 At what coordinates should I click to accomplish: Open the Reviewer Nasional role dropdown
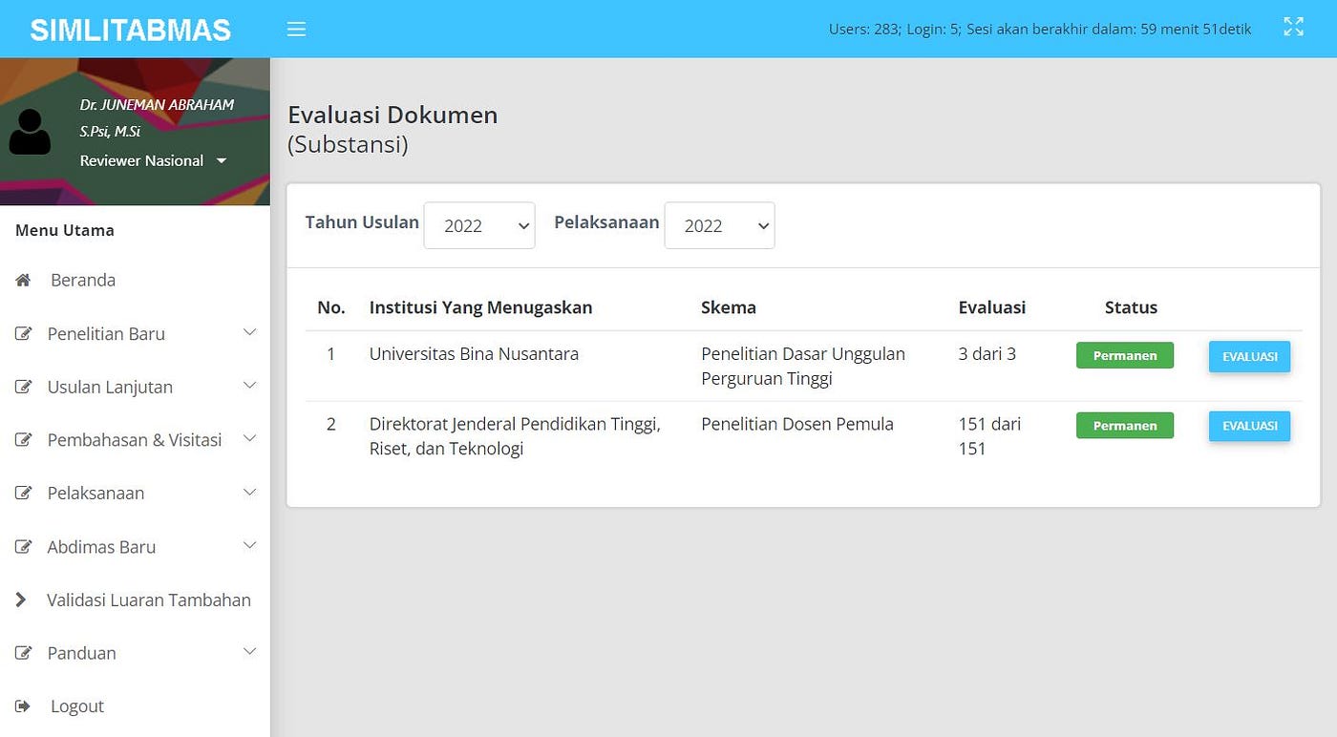pos(153,160)
